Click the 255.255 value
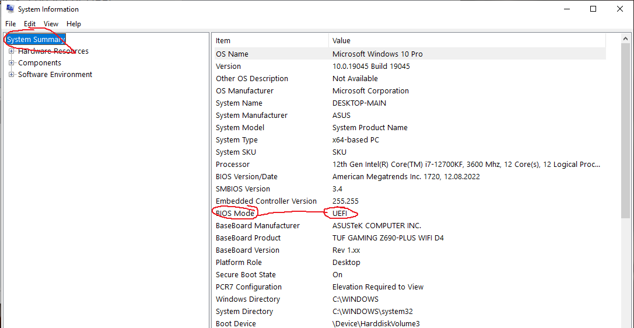Viewport: 634px width, 328px height. (x=345, y=201)
